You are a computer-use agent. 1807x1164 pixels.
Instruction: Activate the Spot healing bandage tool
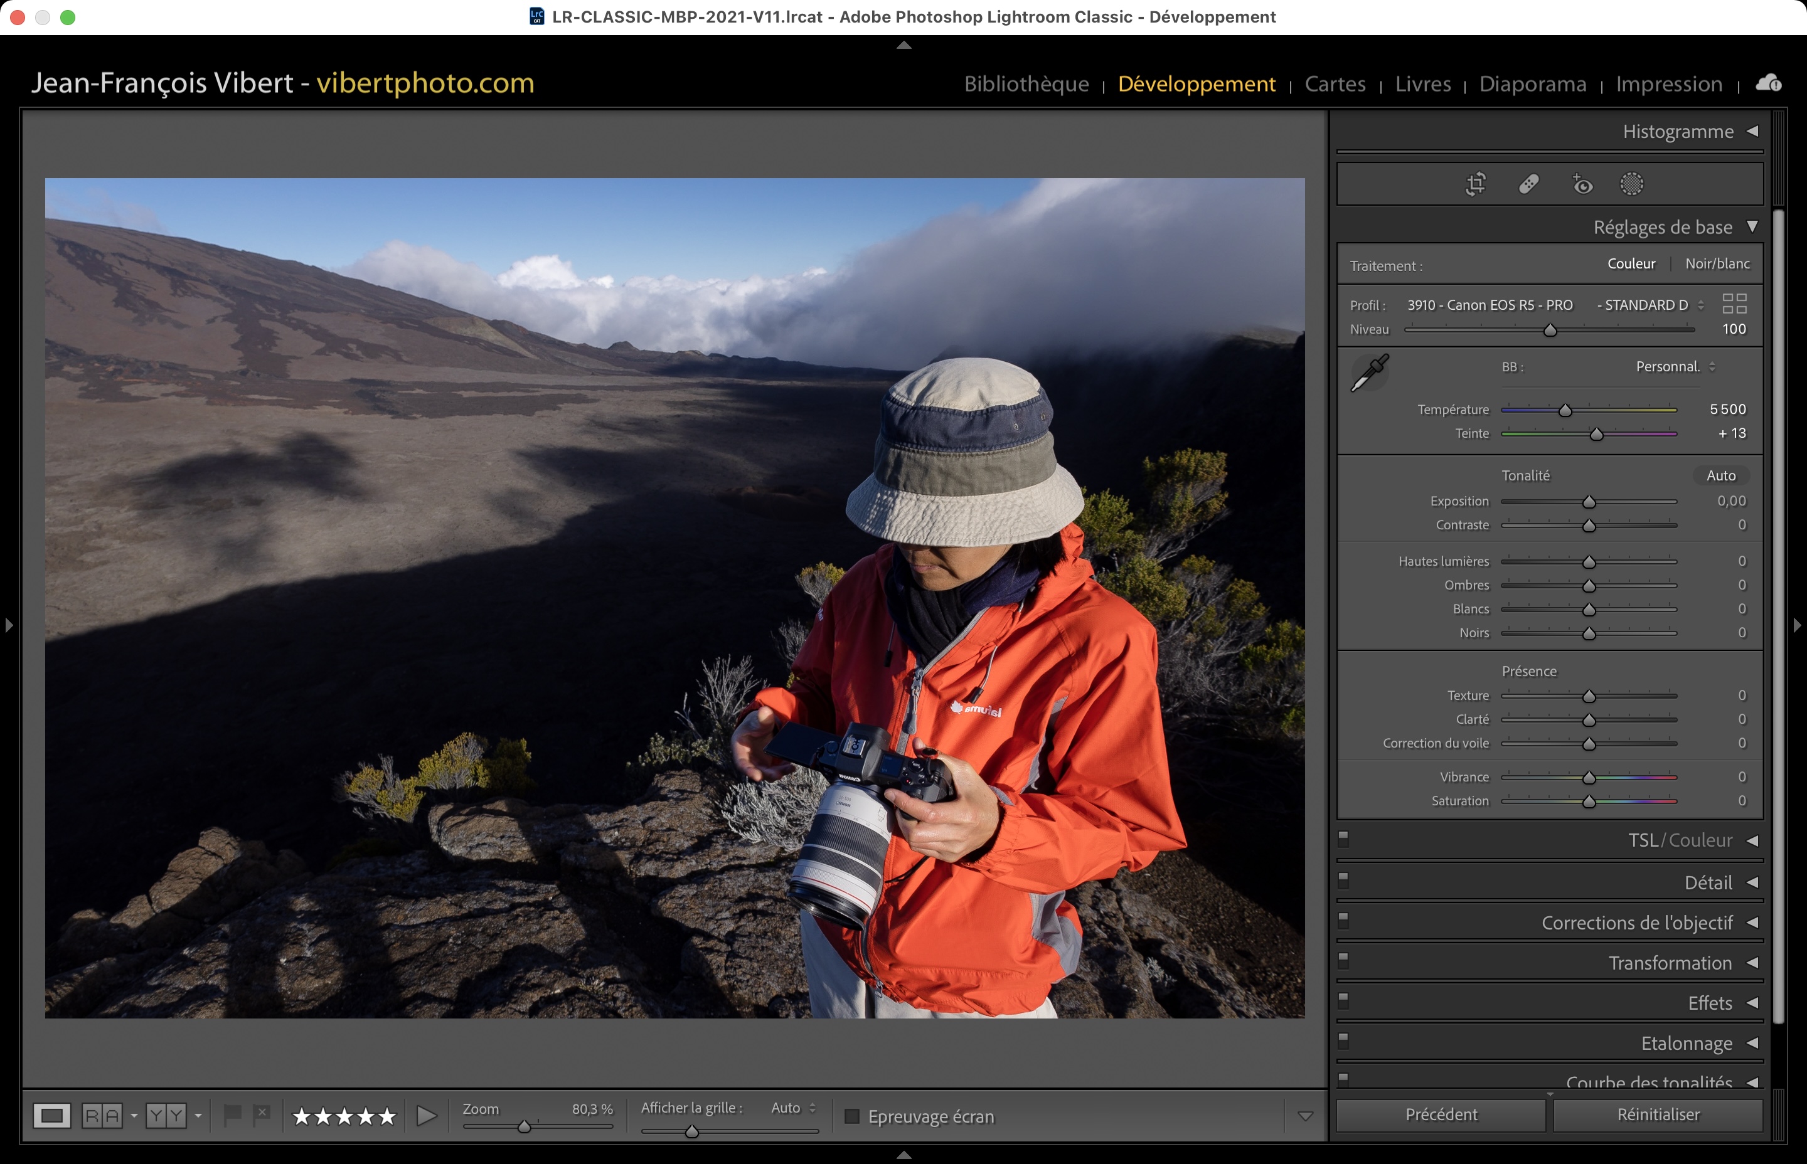coord(1529,184)
